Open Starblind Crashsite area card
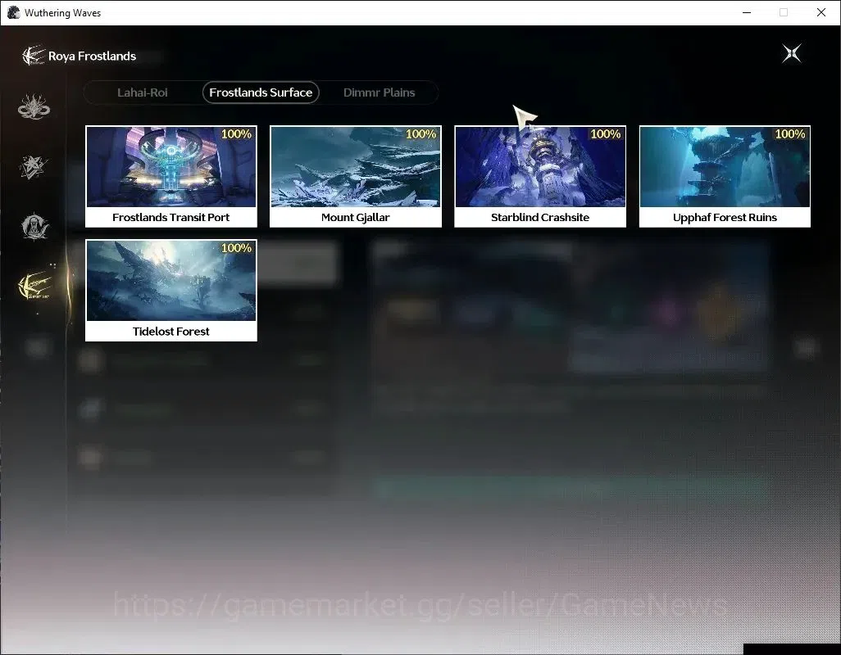The width and height of the screenshot is (841, 655). click(540, 176)
